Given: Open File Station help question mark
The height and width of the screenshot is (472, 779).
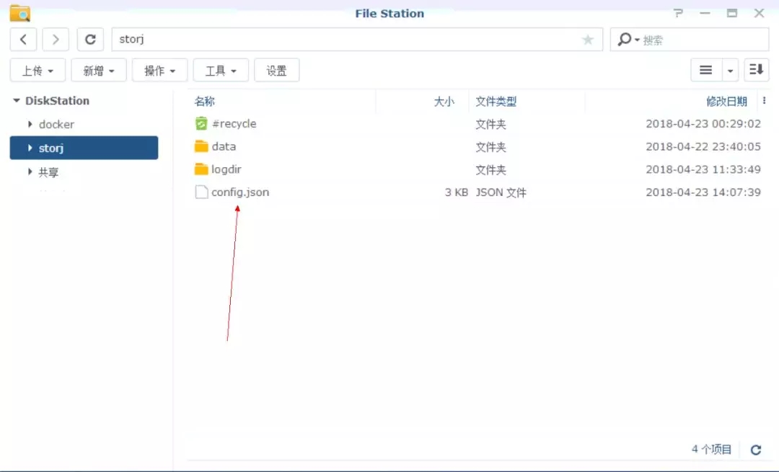Looking at the screenshot, I should click(x=678, y=14).
